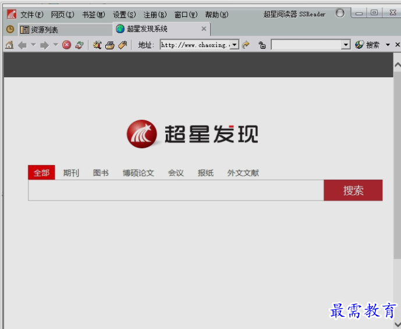Click the collect resource icon beside the refresh icon

[97, 45]
